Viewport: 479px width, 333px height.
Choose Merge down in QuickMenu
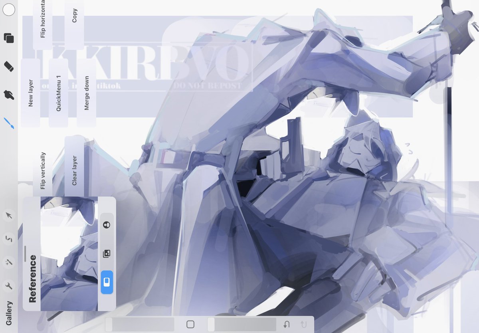87,93
